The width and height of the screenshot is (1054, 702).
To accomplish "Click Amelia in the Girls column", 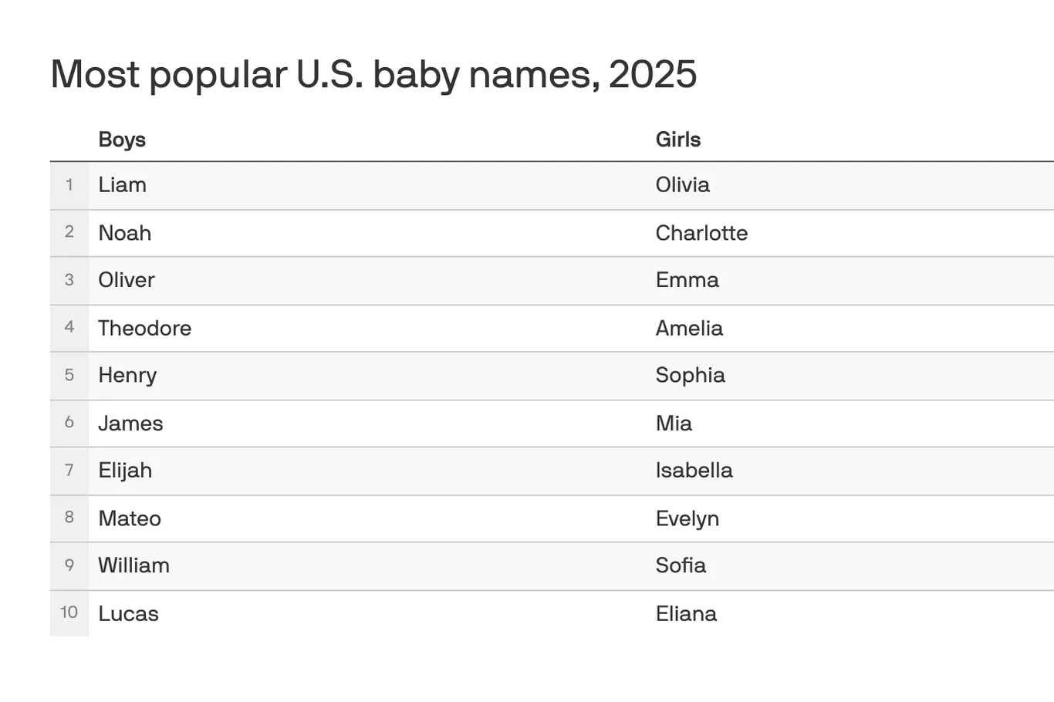I will point(689,328).
